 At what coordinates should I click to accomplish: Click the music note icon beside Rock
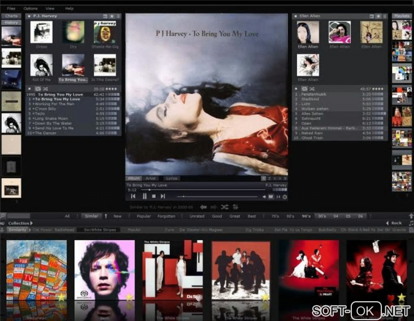(x=411, y=223)
